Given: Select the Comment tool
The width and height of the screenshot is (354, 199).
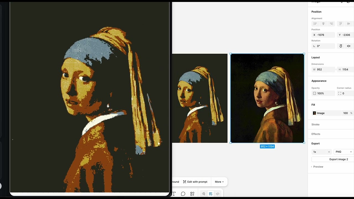Looking at the screenshot, I should [183, 194].
